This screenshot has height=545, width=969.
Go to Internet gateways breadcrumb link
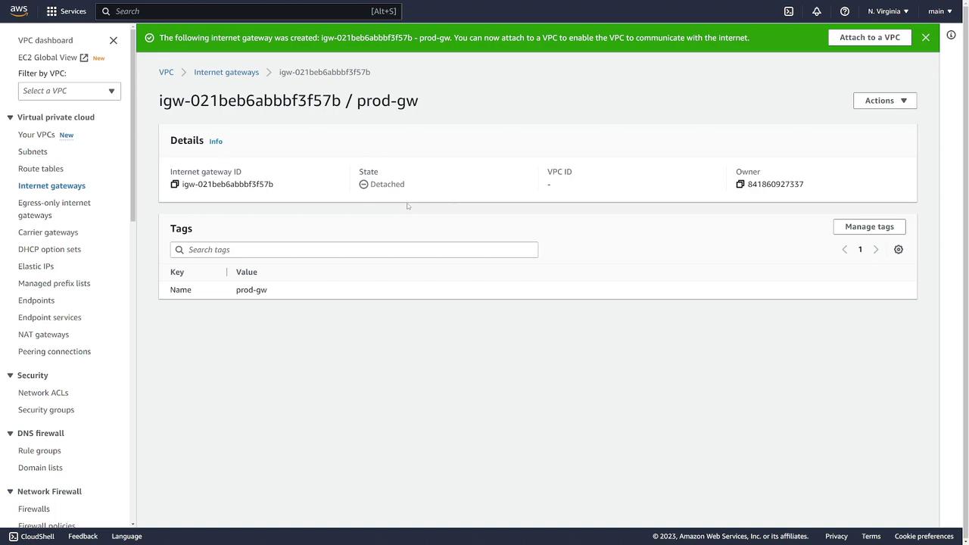226,72
